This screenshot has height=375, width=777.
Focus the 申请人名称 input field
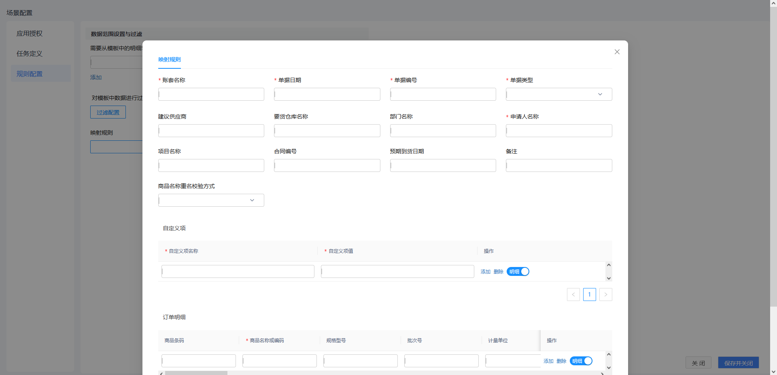[559, 131]
